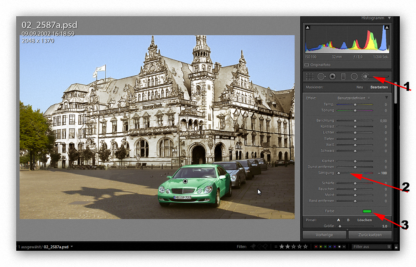Choose the Red Eye Correction tool

pyautogui.click(x=332, y=77)
